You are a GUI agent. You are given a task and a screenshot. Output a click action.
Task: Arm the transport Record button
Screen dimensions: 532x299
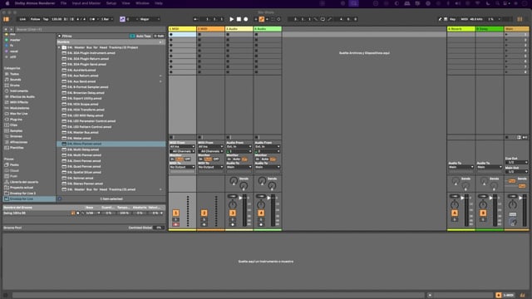pyautogui.click(x=246, y=19)
